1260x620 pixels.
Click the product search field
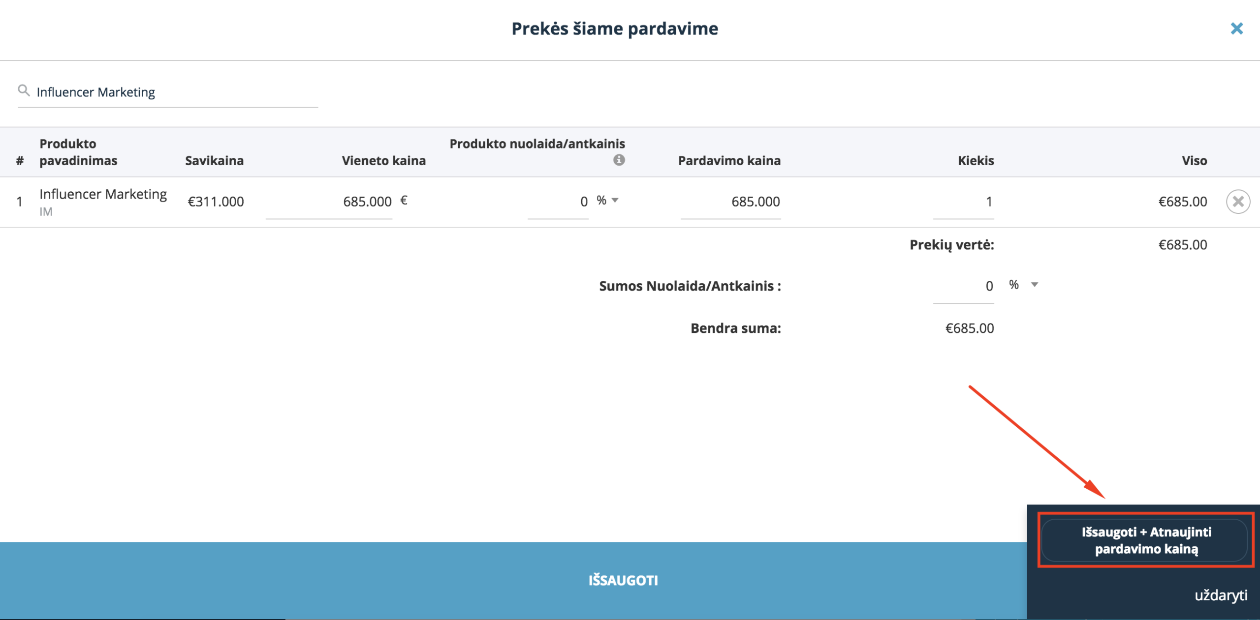[x=167, y=92]
